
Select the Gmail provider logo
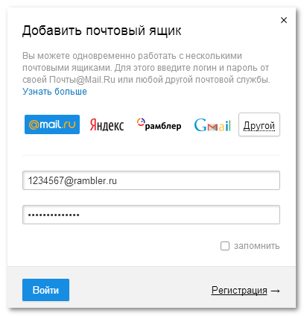(212, 124)
